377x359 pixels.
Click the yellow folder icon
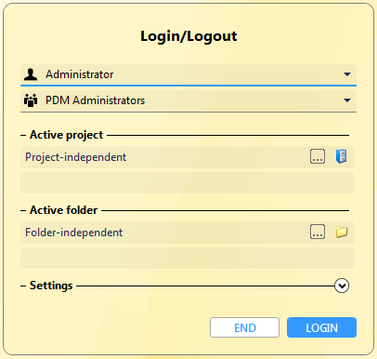click(342, 232)
